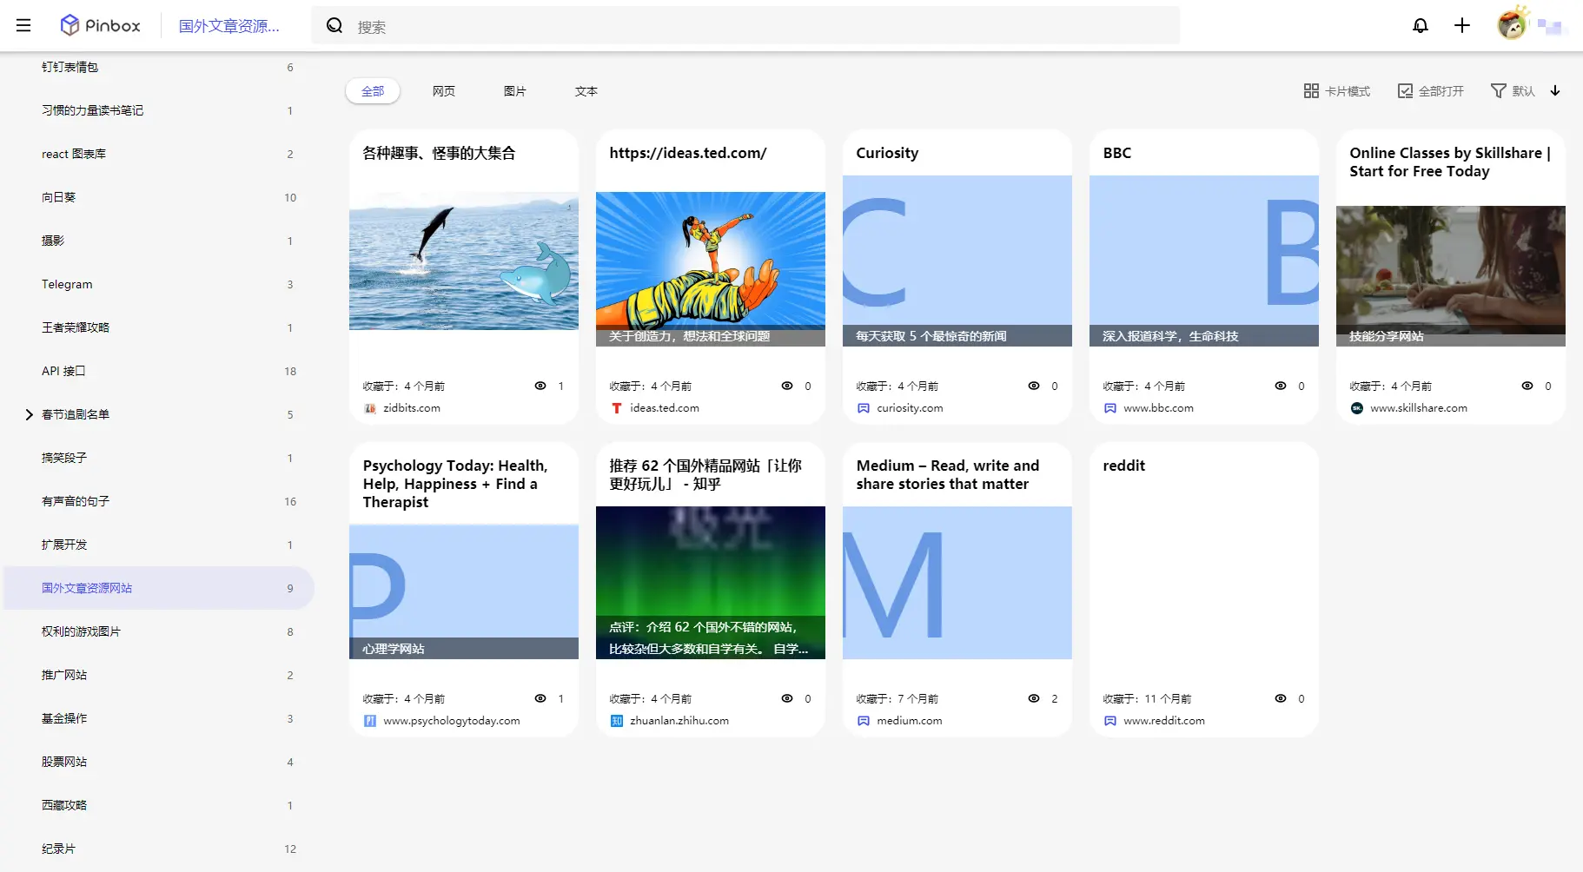The width and height of the screenshot is (1583, 872).
Task: Click the plus add button
Action: pos(1462,26)
